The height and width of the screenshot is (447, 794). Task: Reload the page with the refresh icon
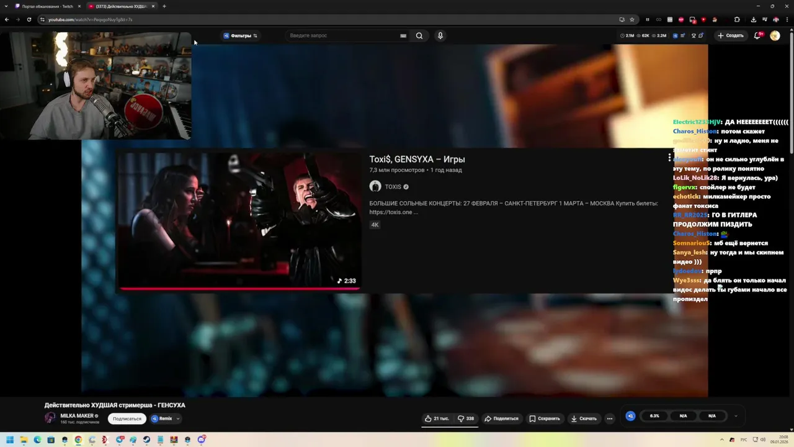[x=29, y=19]
